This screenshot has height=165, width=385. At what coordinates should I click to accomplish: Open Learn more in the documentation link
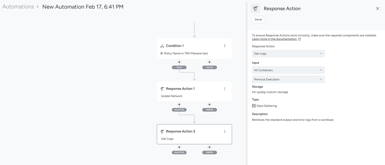click(x=274, y=39)
